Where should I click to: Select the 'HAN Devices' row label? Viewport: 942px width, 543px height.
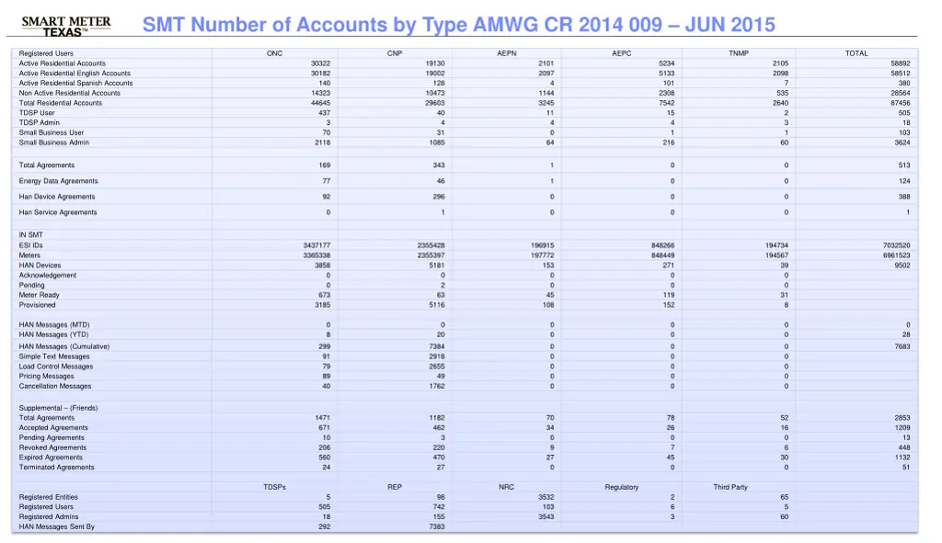tap(40, 266)
